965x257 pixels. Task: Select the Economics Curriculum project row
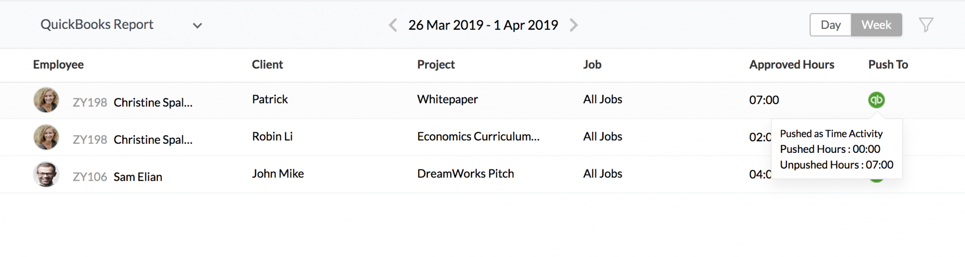click(482, 137)
